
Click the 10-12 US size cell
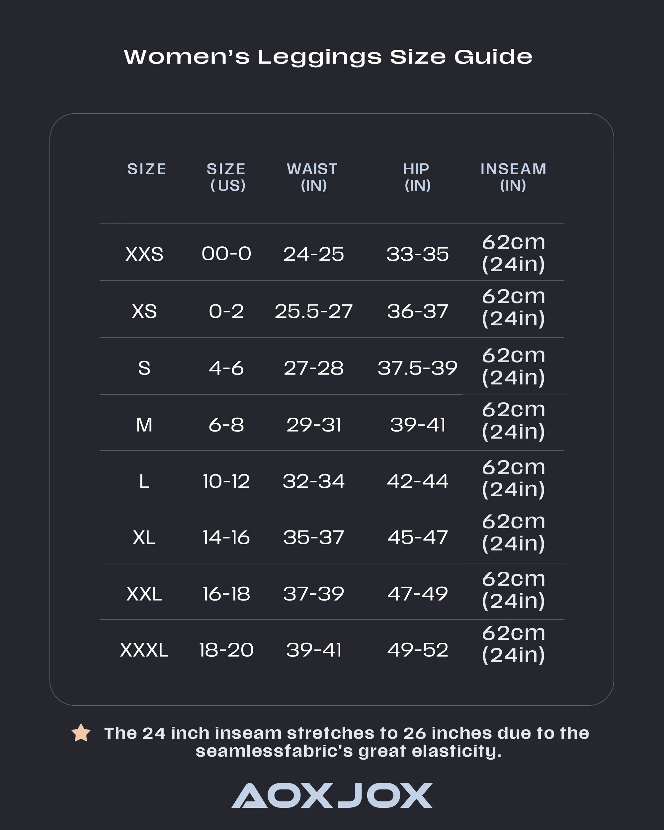coord(226,481)
